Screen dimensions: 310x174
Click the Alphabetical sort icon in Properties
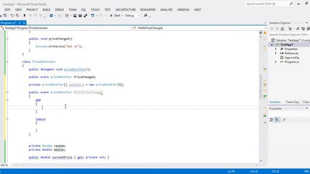277,120
